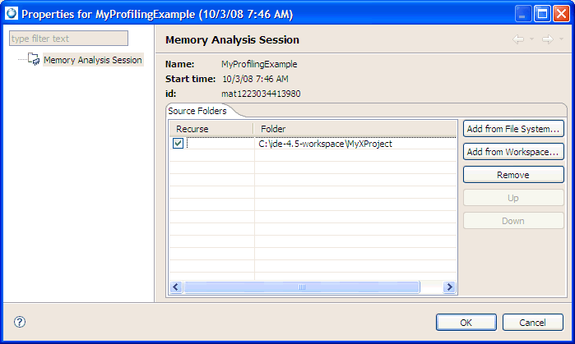Click the forward navigation arrow icon

click(x=546, y=39)
